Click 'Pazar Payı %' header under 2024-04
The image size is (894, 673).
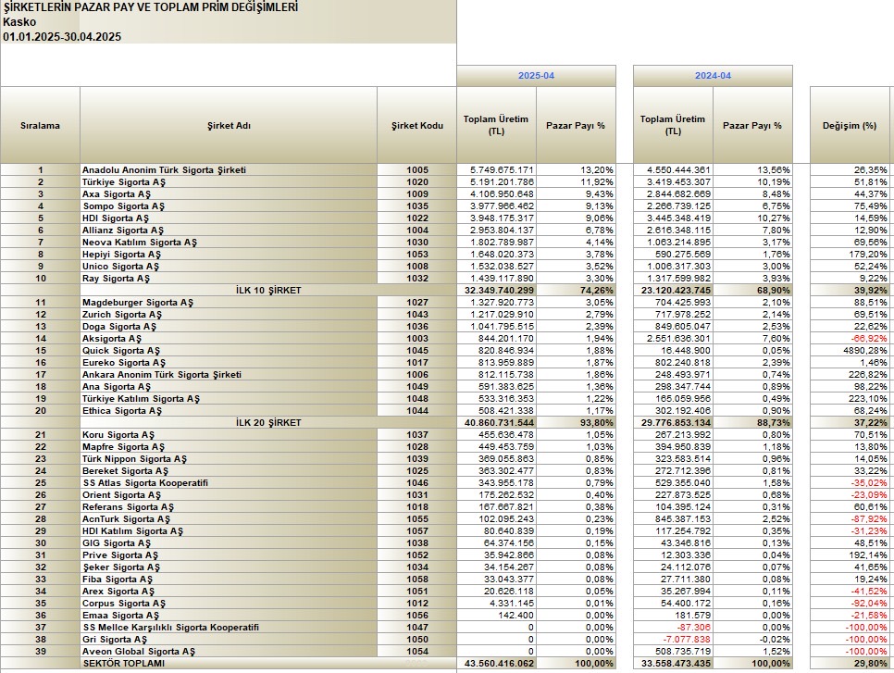752,126
